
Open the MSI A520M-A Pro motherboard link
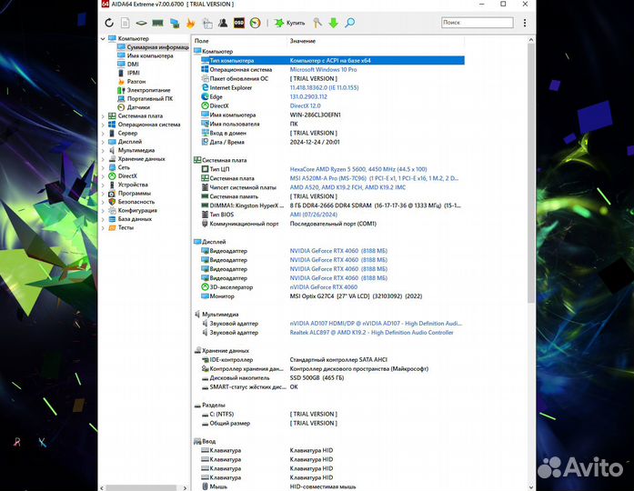click(x=374, y=178)
